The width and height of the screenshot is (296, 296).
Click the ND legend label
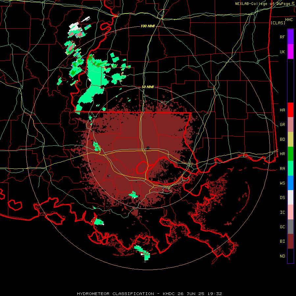pyautogui.click(x=283, y=256)
